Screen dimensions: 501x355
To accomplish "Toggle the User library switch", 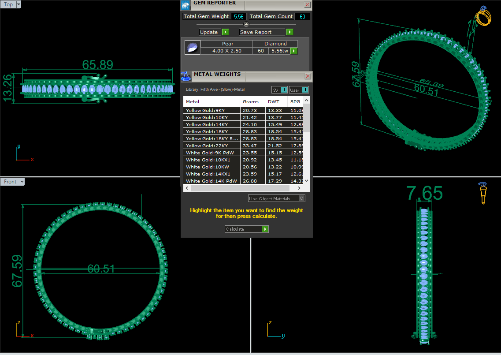I will pyautogui.click(x=305, y=90).
